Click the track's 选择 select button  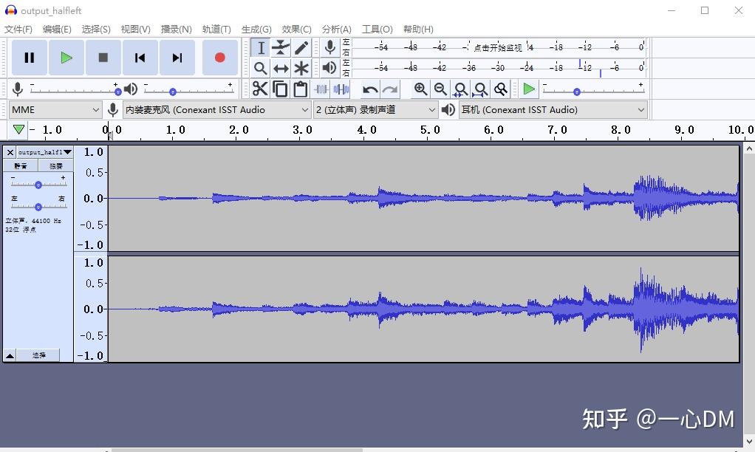click(x=38, y=355)
